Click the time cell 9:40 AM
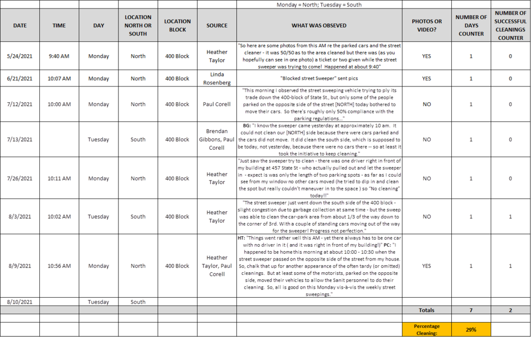Image resolution: width=531 pixels, height=337 pixels. point(59,56)
